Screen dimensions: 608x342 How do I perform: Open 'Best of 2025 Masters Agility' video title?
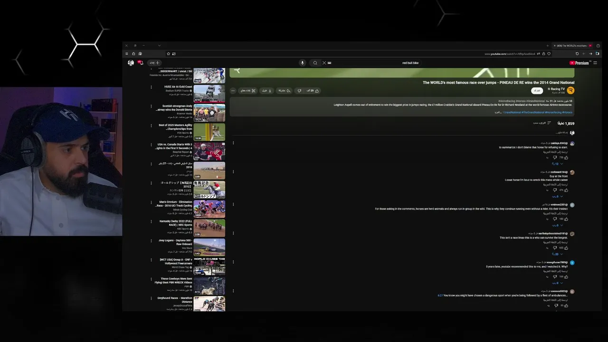tap(176, 127)
